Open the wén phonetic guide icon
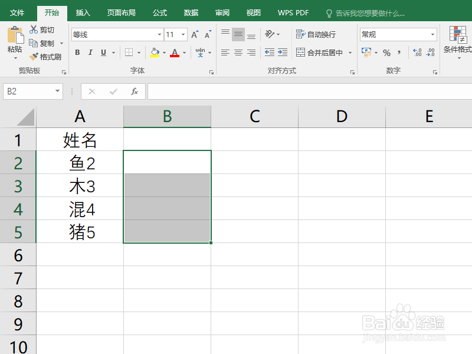 200,53
